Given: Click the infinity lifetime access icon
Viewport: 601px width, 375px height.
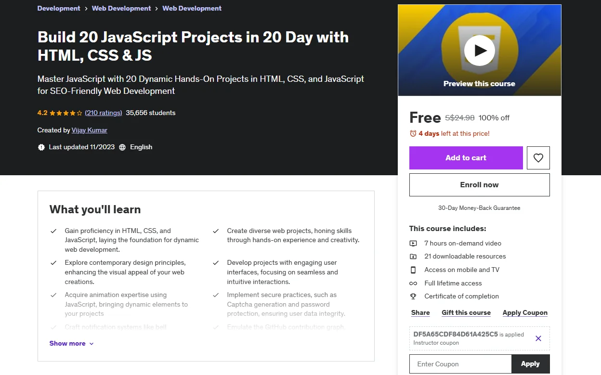Looking at the screenshot, I should coord(413,283).
